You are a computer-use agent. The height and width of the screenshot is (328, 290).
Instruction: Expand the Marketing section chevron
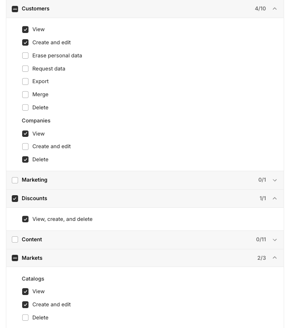coord(275,180)
